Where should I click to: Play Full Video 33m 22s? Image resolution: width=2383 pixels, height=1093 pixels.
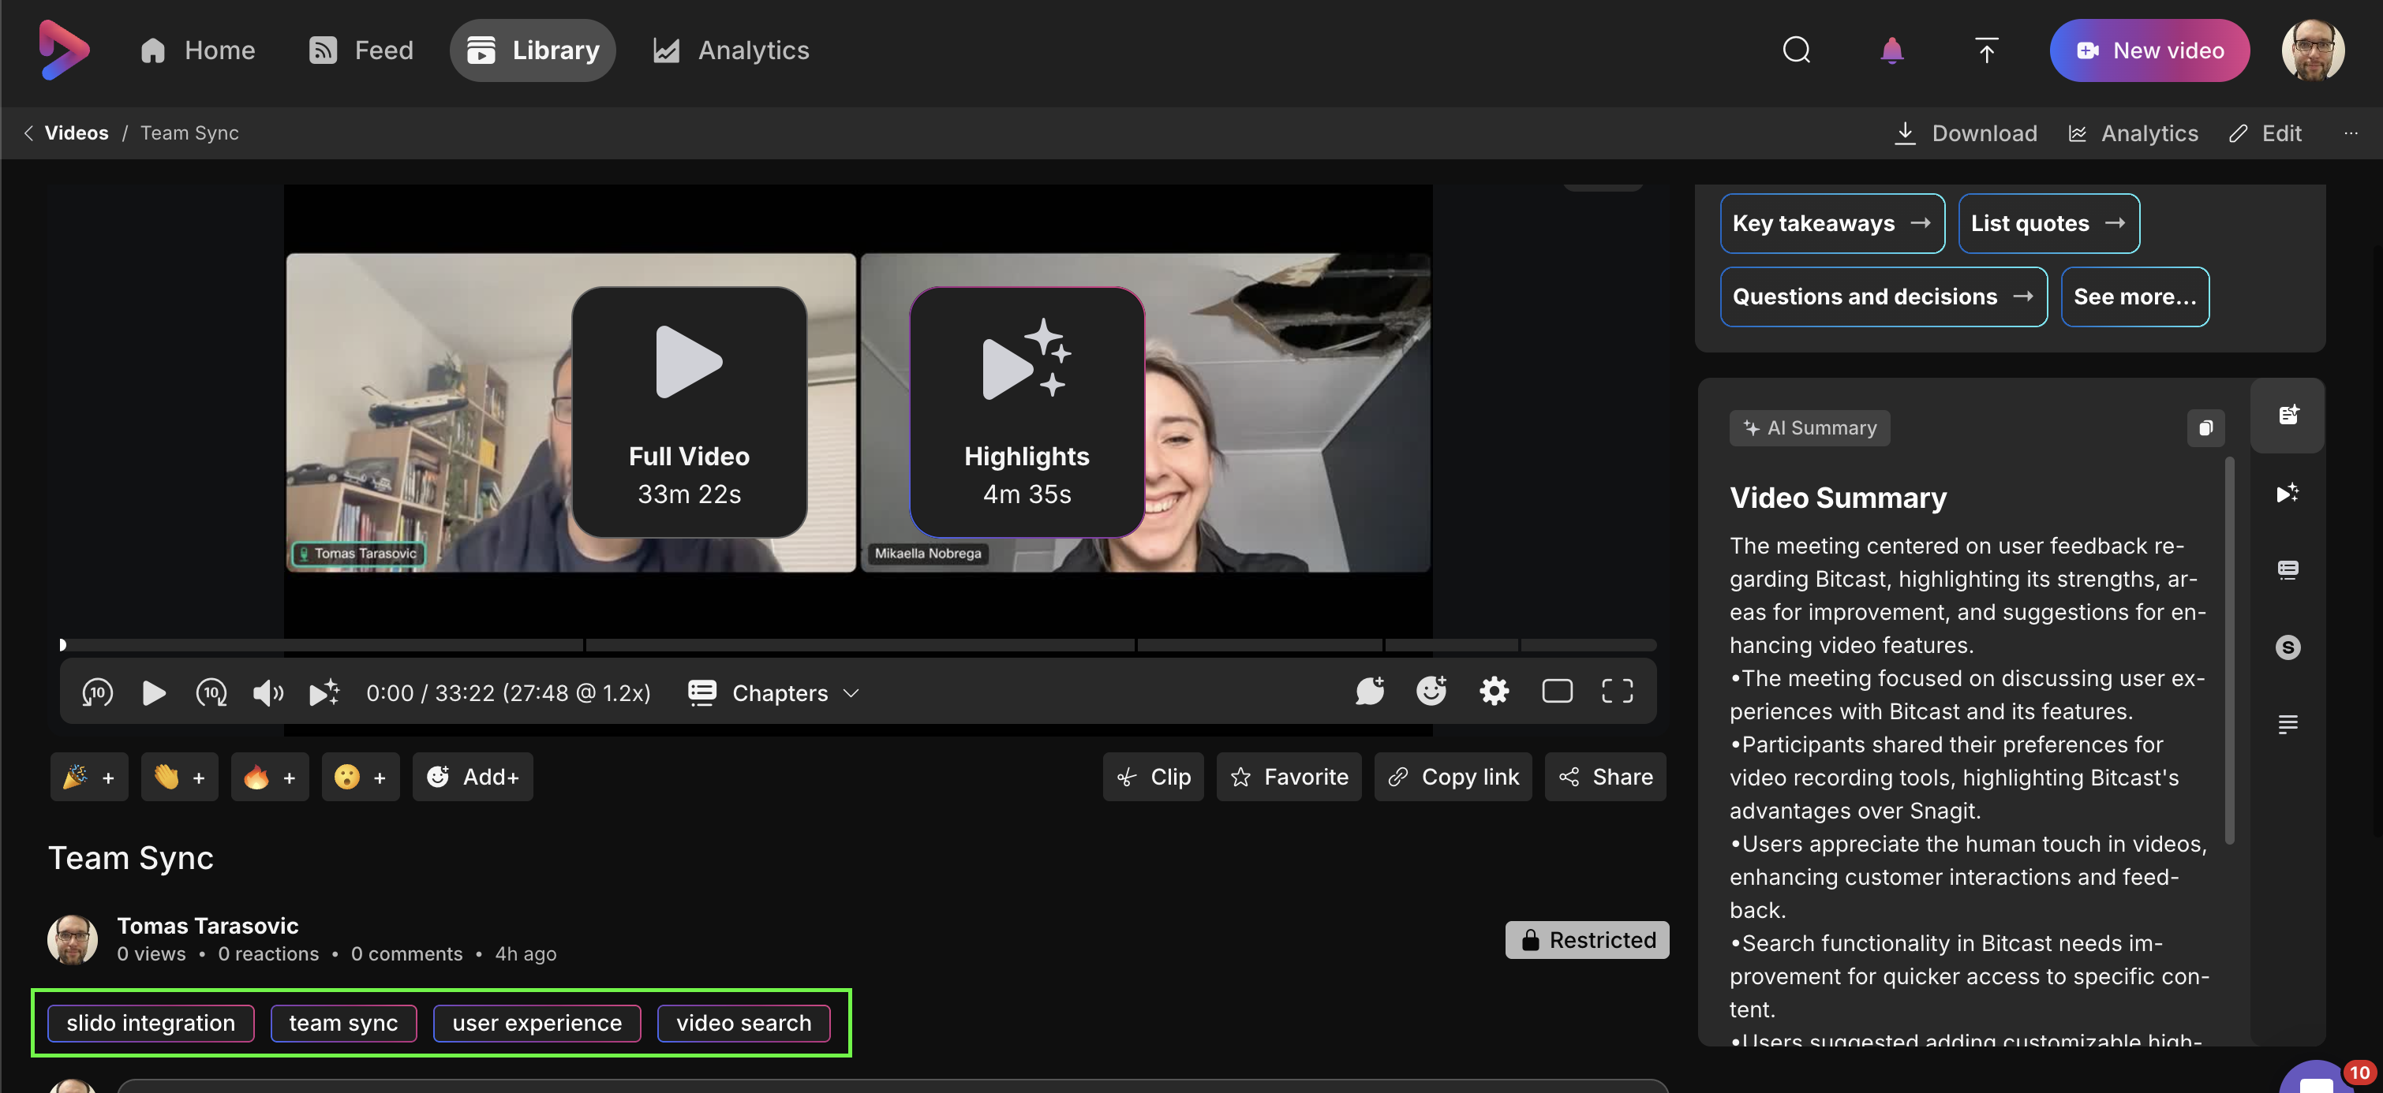click(x=689, y=412)
